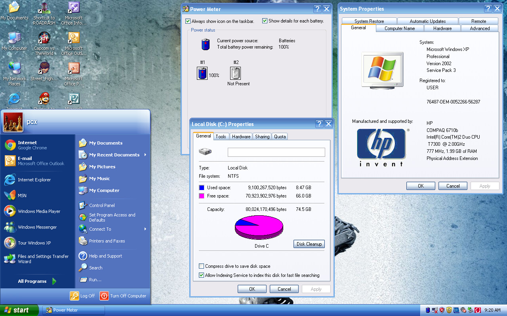This screenshot has height=316, width=507.
Task: Click Cancel in Local Disk Properties
Action: [x=284, y=289]
